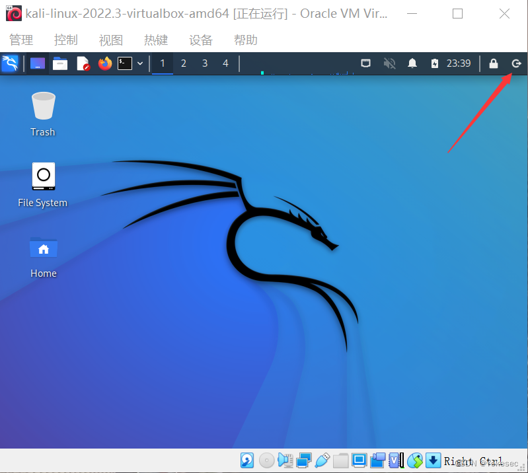Maximize the VirtualBox window
The width and height of the screenshot is (528, 473).
click(x=457, y=14)
